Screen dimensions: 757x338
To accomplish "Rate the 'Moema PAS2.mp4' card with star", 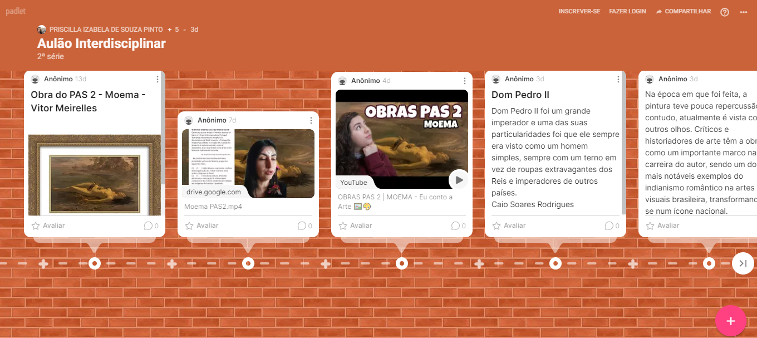I will [201, 226].
